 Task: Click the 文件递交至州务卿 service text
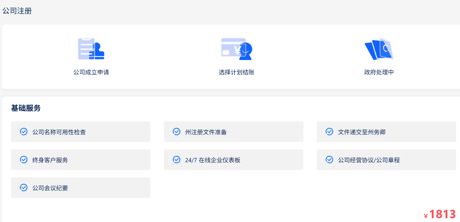362,132
